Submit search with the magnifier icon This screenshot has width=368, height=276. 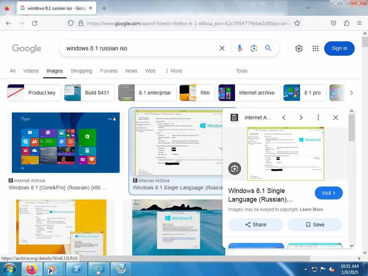(x=268, y=48)
